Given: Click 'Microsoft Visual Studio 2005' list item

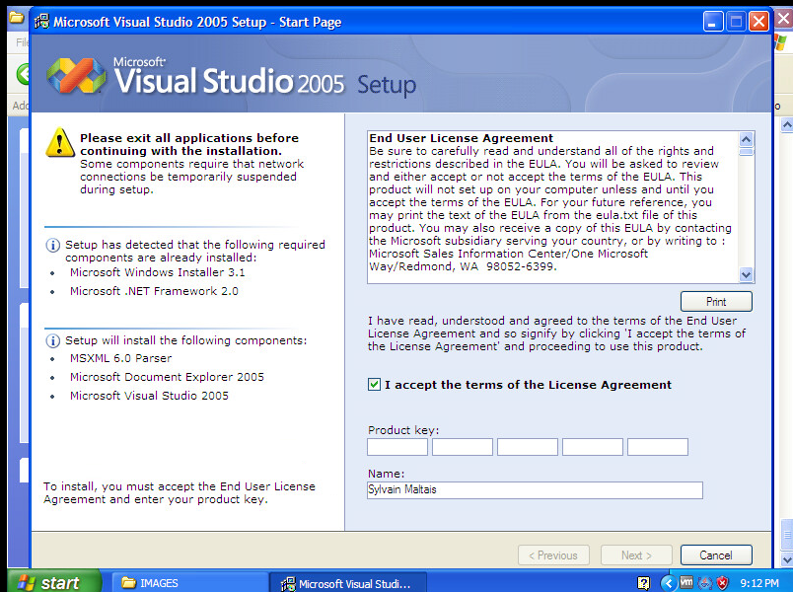Looking at the screenshot, I should 149,396.
